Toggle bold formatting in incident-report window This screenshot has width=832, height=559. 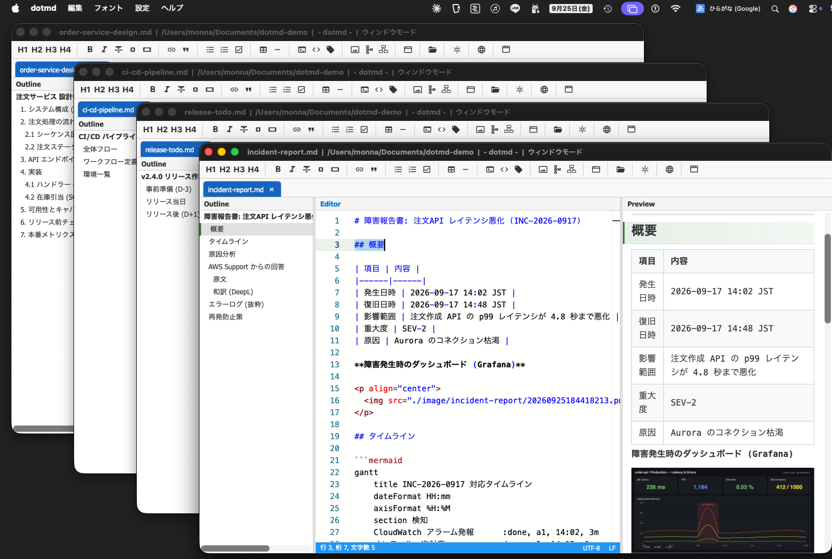[x=278, y=169]
